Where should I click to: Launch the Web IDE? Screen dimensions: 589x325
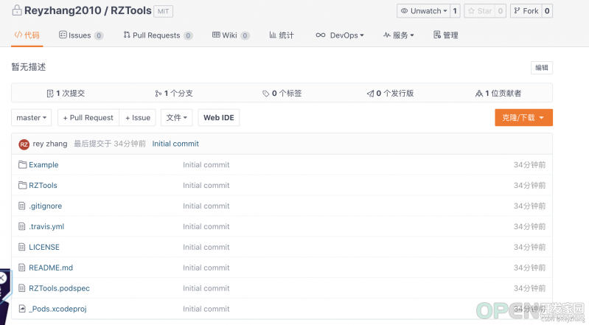click(x=219, y=118)
